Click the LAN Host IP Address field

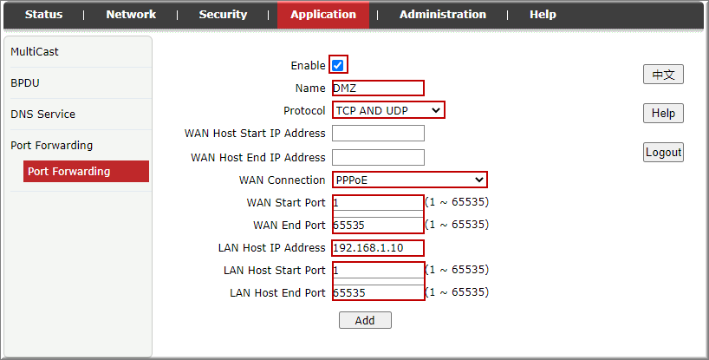pos(378,248)
